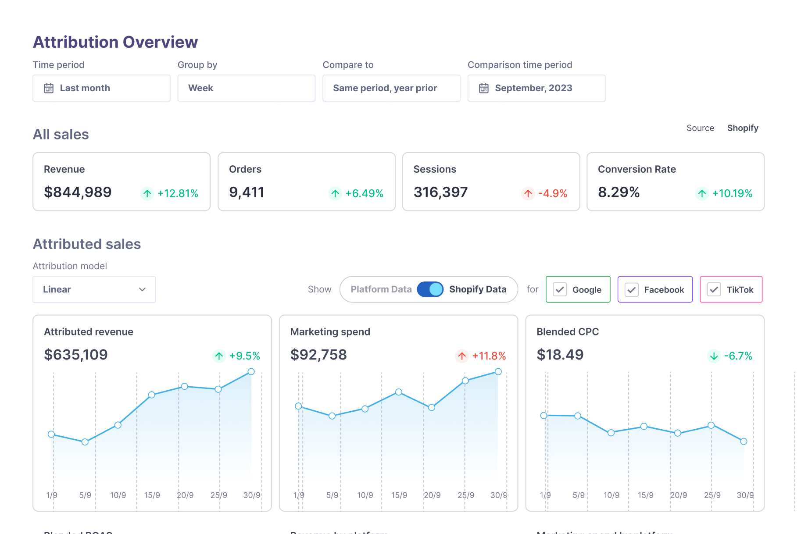Click the Conversion Rate value 8.29%
The width and height of the screenshot is (801, 534).
point(619,192)
